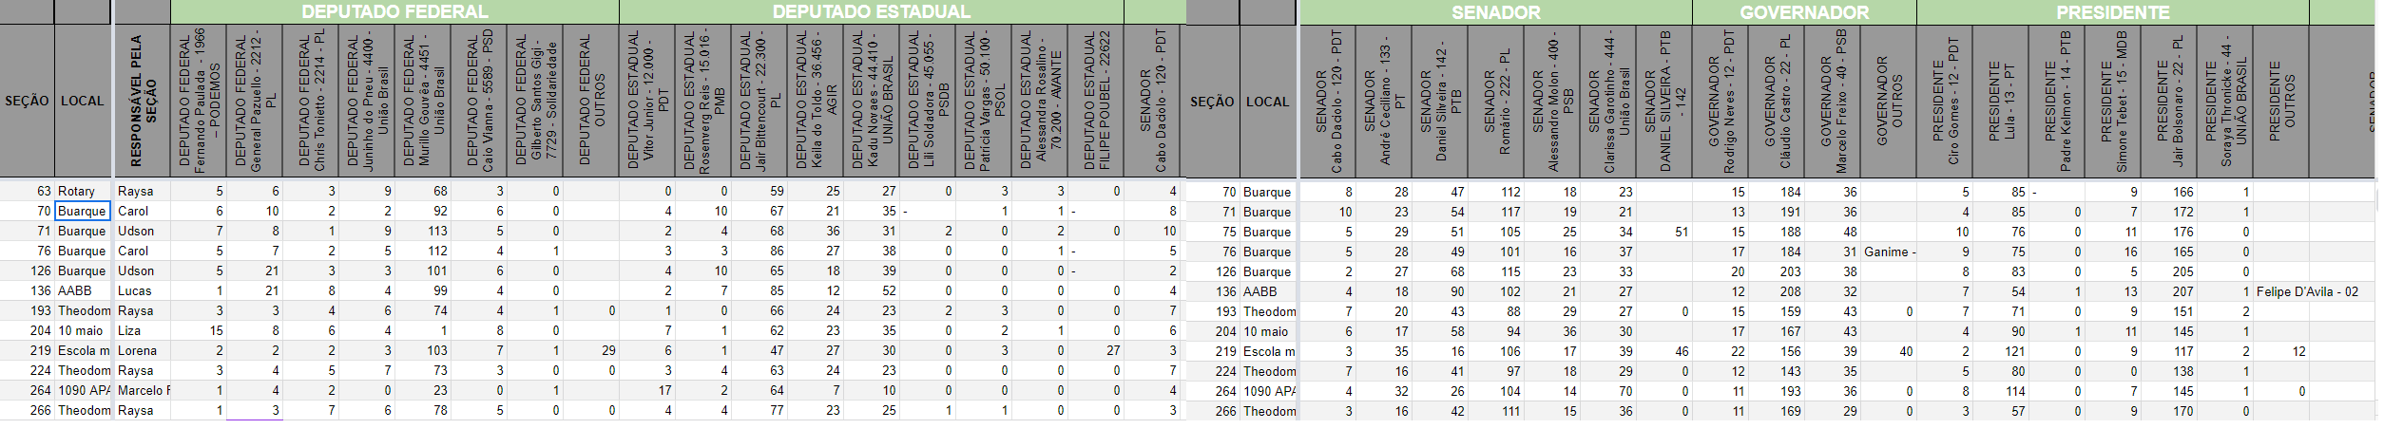Click Simone Tebet - 15 - MDB header
Viewport: 2384px width, 429px height.
(2113, 102)
